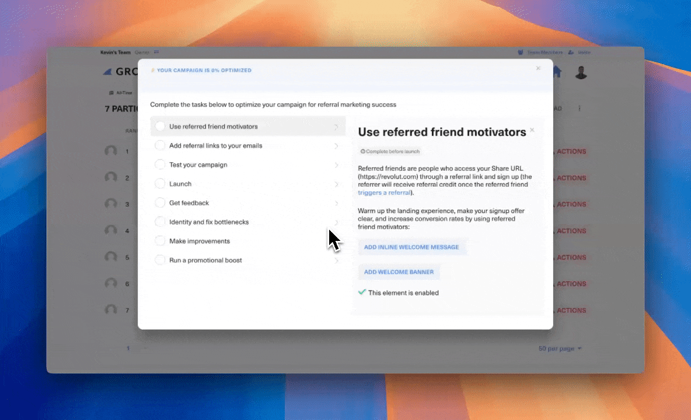Open the user profile avatar menu
This screenshot has width=691, height=420.
[581, 72]
